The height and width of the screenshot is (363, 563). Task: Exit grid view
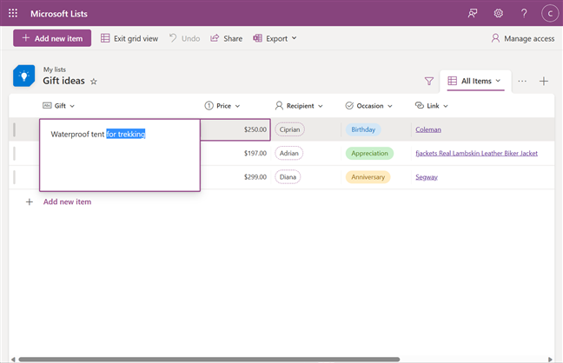pos(129,38)
